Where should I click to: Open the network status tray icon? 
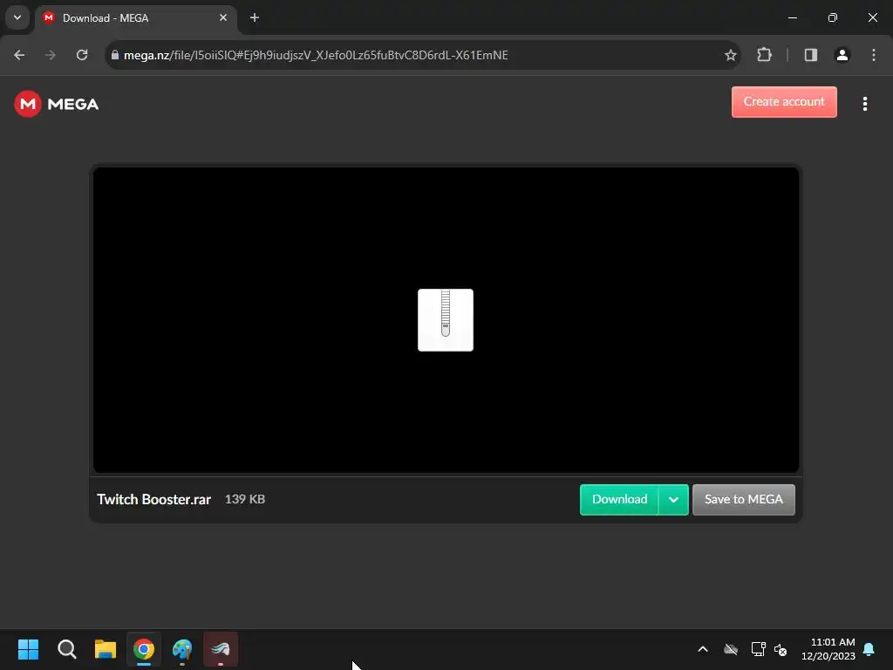[758, 649]
